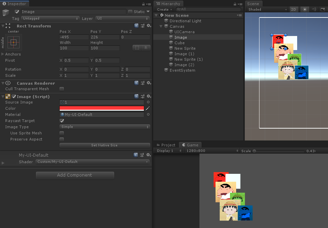
Task: Toggle the Image GameObject active checkbox
Action: pos(17,12)
